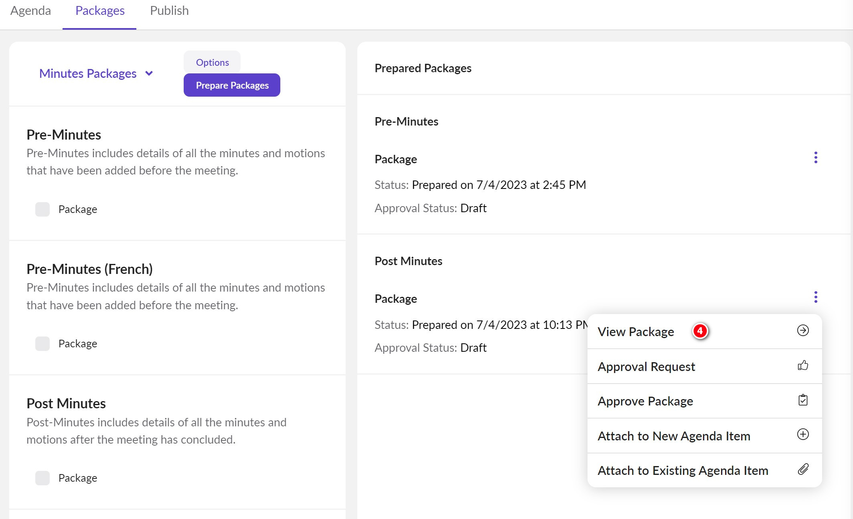853x519 pixels.
Task: Open the three-dot menu for Pre-Minutes package
Action: (x=815, y=158)
